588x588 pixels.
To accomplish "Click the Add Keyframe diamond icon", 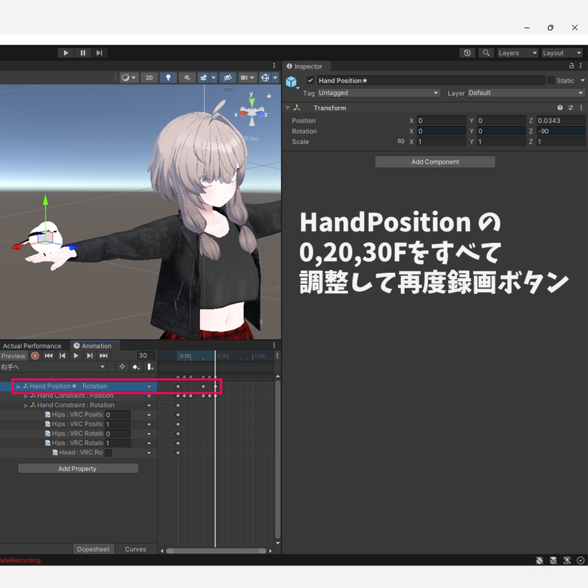I will click(x=136, y=367).
